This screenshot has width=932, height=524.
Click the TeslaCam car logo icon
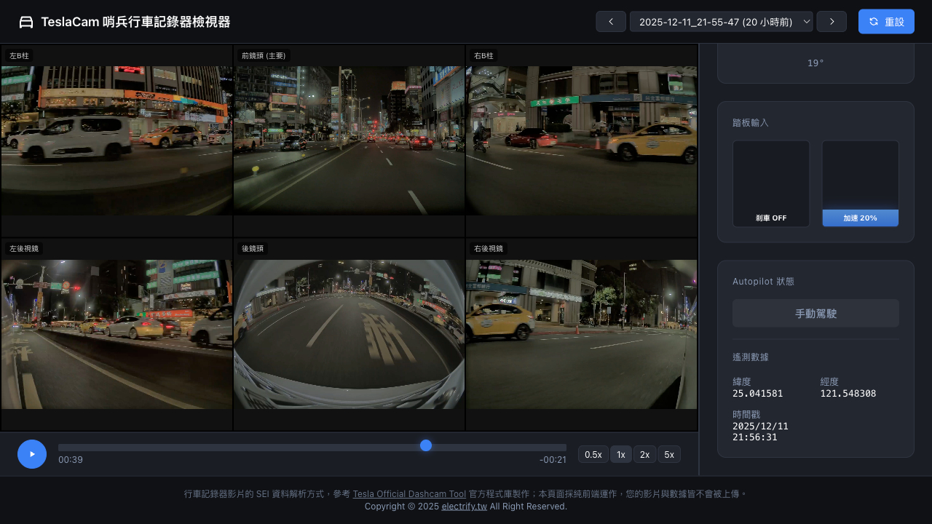pyautogui.click(x=26, y=22)
